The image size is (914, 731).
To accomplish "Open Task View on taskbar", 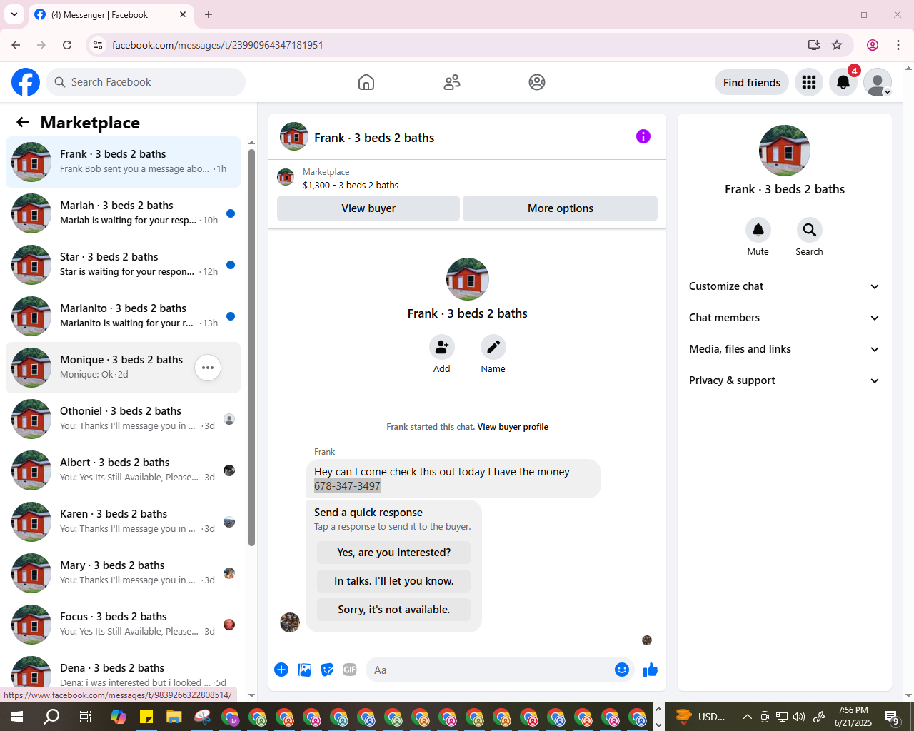I will [85, 717].
